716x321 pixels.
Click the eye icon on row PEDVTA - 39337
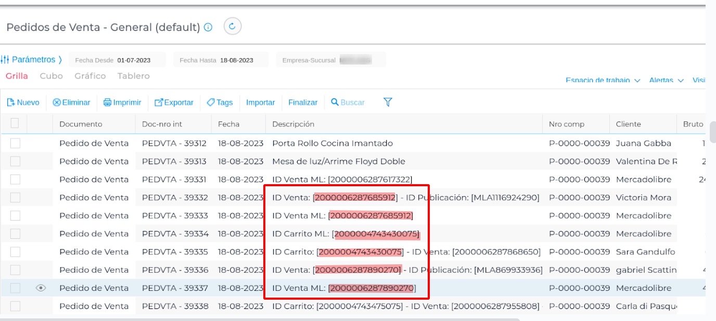tap(41, 288)
